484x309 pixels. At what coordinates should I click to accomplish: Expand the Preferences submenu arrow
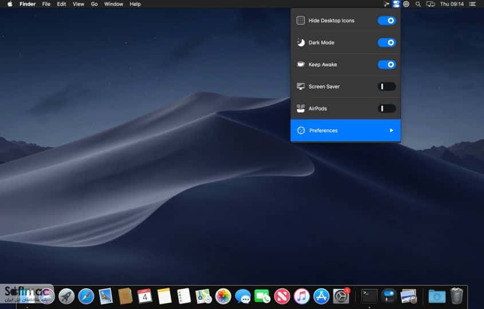(x=391, y=130)
